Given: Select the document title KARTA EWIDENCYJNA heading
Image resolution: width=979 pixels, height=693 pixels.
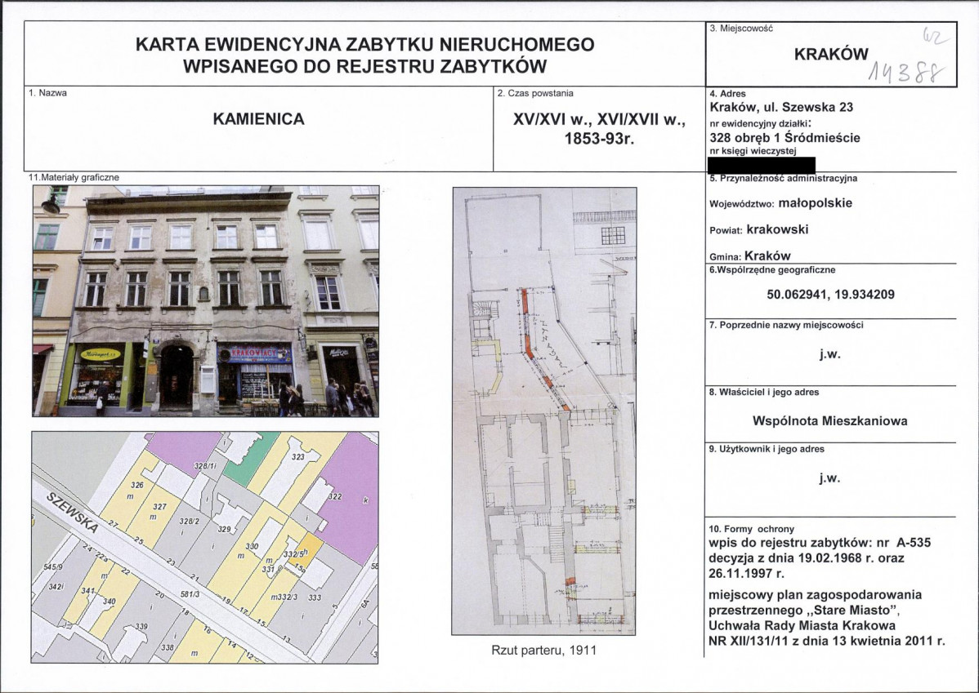Looking at the screenshot, I should (365, 55).
